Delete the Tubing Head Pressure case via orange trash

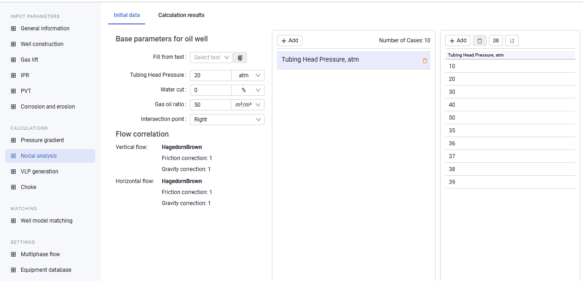point(425,60)
